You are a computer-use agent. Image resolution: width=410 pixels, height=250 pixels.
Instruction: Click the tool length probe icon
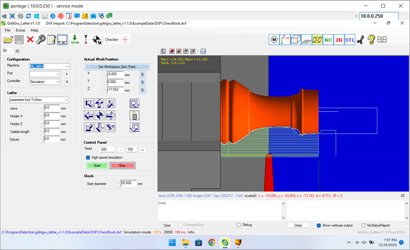(x=85, y=40)
